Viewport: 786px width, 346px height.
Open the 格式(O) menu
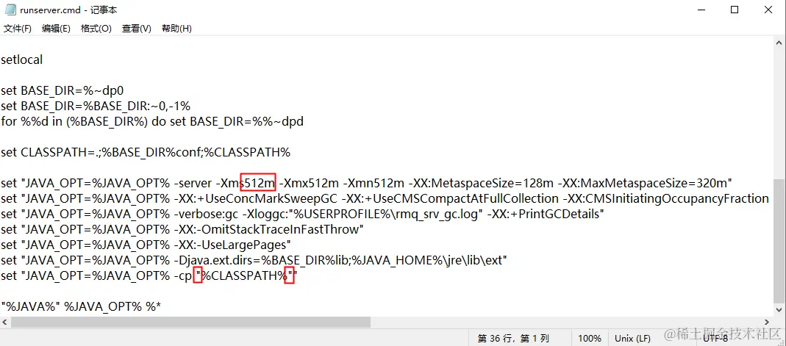click(x=96, y=29)
